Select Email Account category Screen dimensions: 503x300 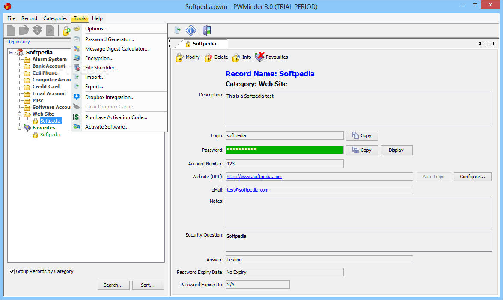tap(49, 93)
